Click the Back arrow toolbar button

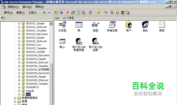(x=44, y=13)
